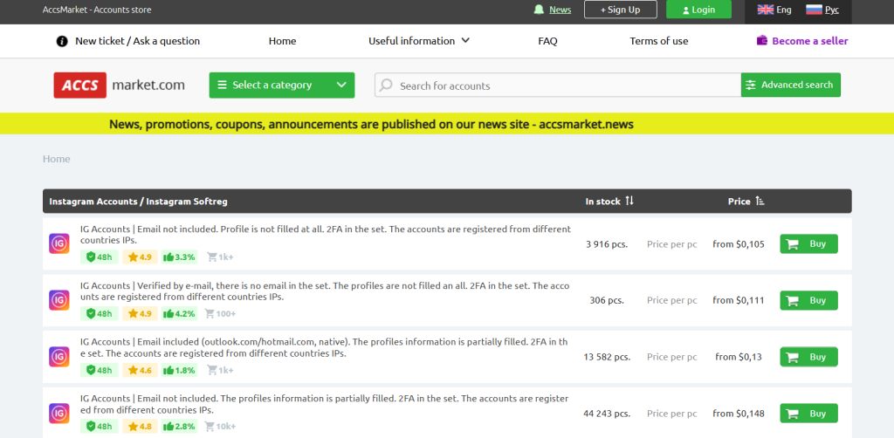
Task: Open Select a category dropdown
Action: 282,85
